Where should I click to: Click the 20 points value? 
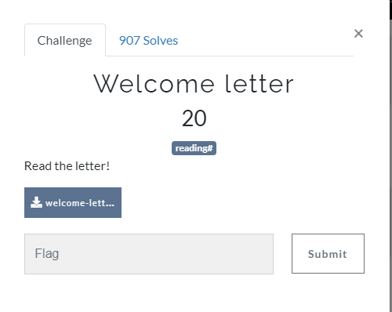click(x=194, y=118)
